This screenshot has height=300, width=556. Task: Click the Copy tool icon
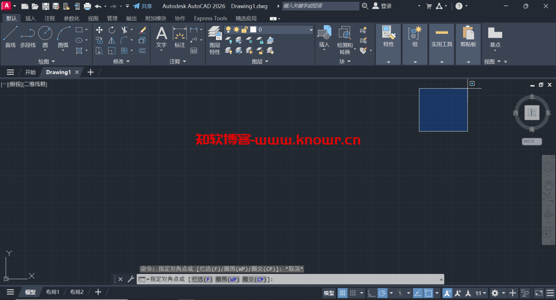tap(99, 40)
